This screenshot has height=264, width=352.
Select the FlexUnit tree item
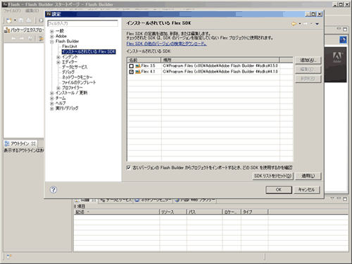pyautogui.click(x=70, y=46)
